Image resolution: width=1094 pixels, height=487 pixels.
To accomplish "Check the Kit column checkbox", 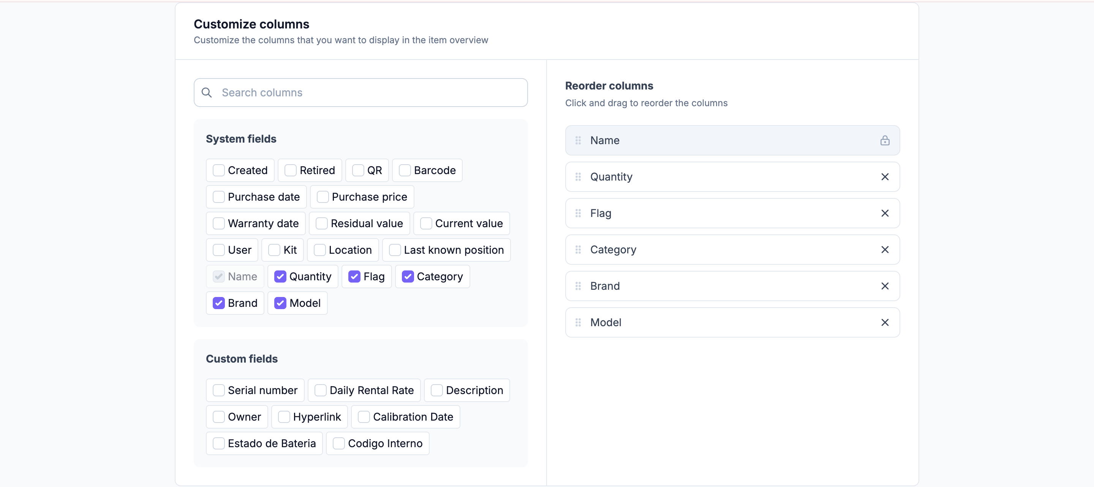I will [x=274, y=250].
